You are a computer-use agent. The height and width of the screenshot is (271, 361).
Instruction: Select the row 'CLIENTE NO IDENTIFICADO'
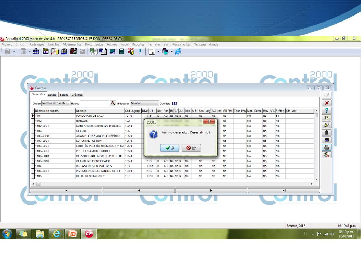173,161
